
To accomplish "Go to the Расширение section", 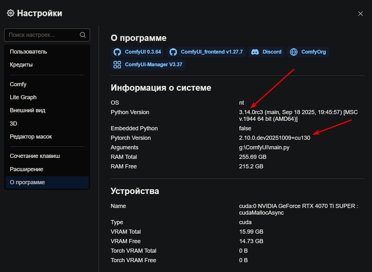I will (x=47, y=169).
